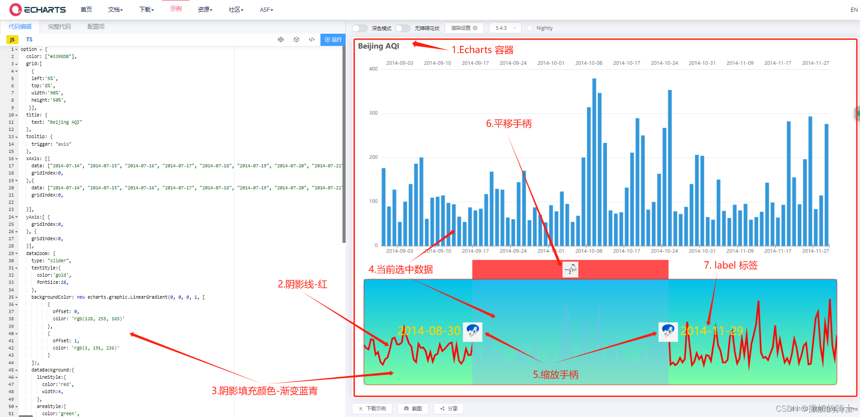Click the 配置项 link
860x417 pixels.
(x=95, y=27)
